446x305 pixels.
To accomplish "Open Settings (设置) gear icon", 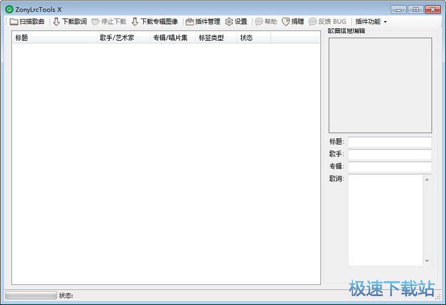I will [x=229, y=22].
